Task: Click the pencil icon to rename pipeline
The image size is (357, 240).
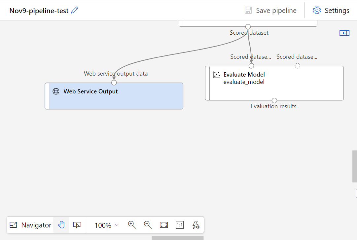Action: coord(75,10)
